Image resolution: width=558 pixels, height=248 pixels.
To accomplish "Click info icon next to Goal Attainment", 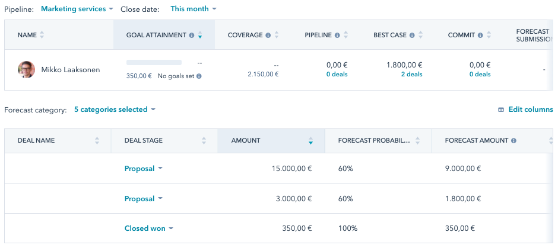I will pyautogui.click(x=192, y=36).
